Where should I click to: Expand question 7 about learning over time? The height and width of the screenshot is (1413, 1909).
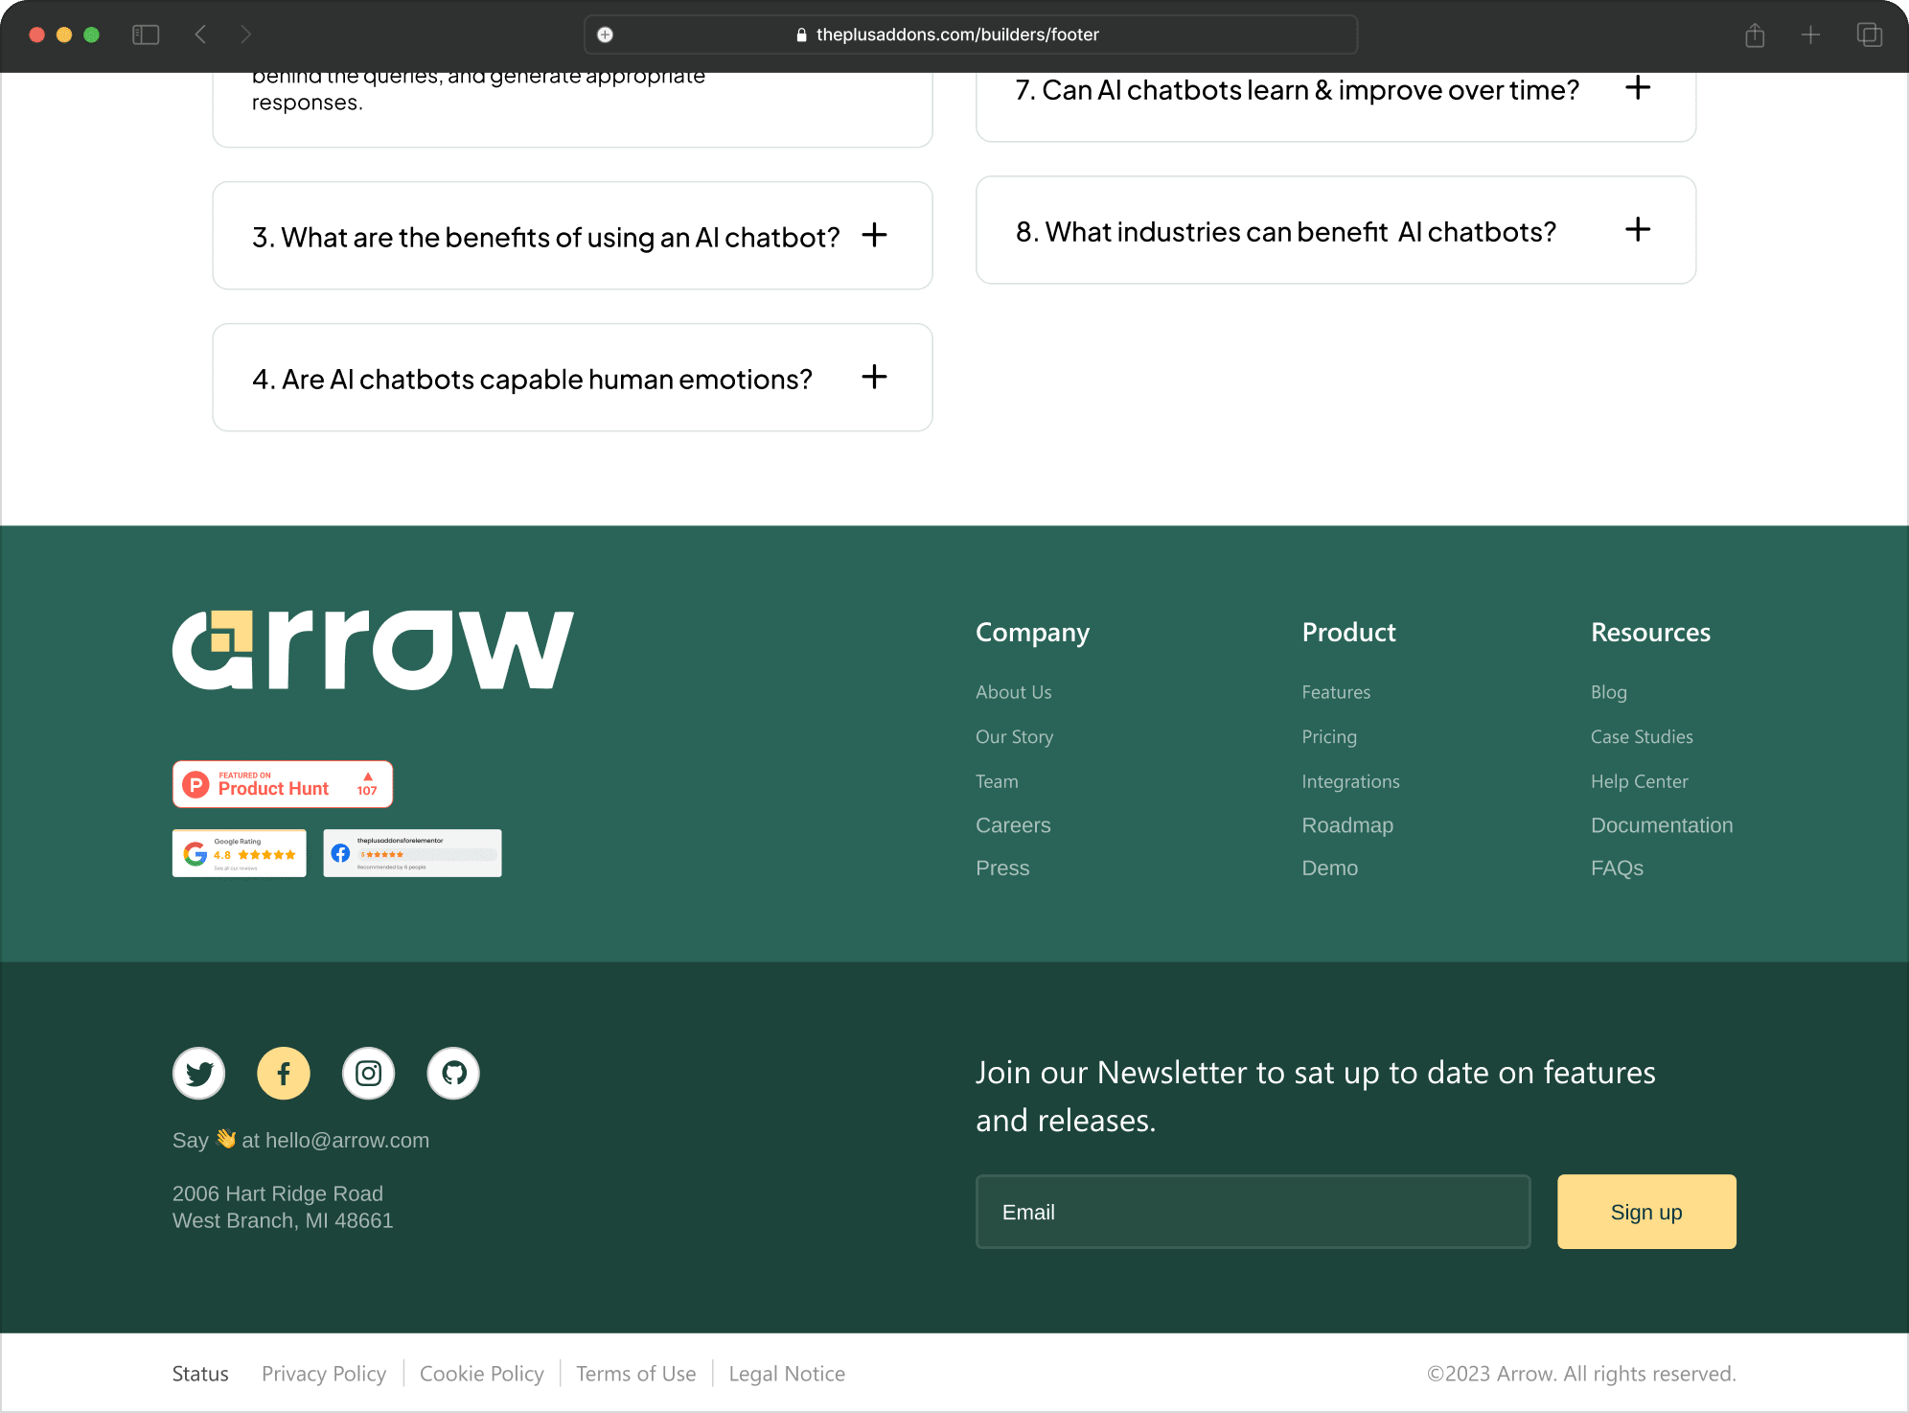(x=1638, y=88)
